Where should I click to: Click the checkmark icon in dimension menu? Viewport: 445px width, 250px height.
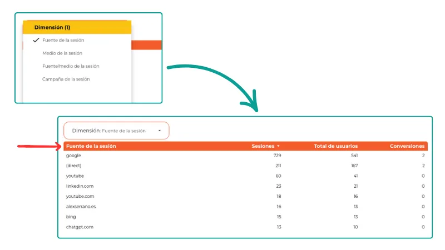click(x=36, y=41)
